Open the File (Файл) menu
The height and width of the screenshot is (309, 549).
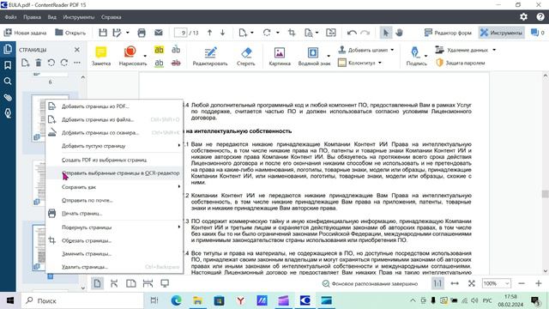pyautogui.click(x=10, y=17)
